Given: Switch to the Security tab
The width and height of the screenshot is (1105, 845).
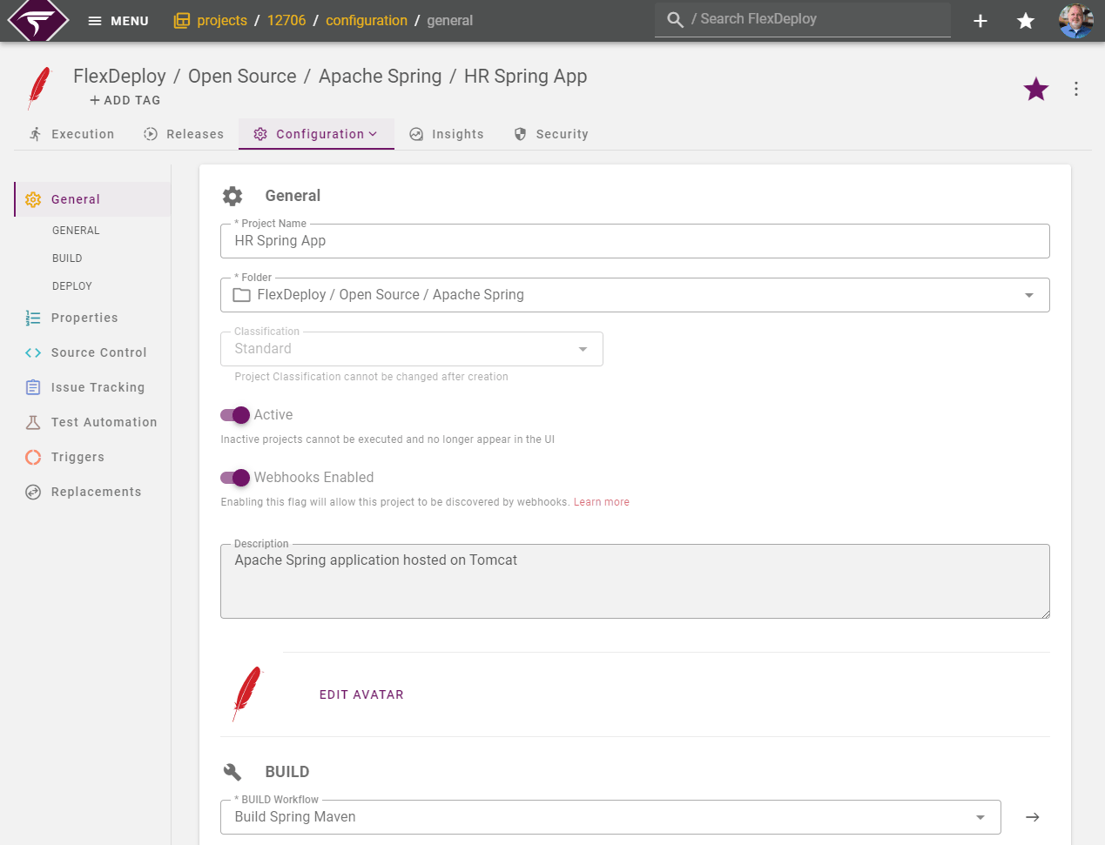Looking at the screenshot, I should click(x=551, y=134).
